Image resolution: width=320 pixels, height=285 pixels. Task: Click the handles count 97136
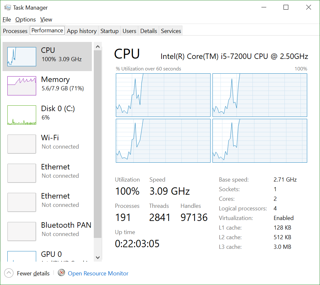pyautogui.click(x=194, y=217)
